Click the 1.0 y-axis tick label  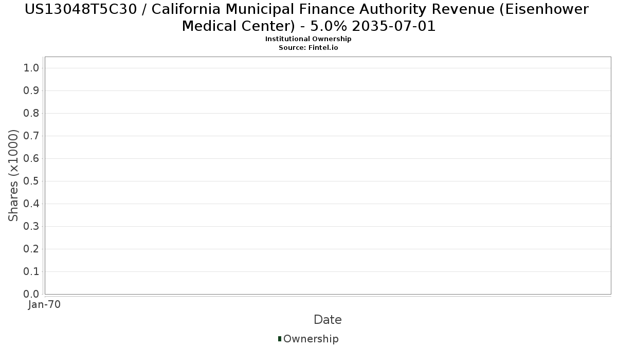(x=31, y=68)
